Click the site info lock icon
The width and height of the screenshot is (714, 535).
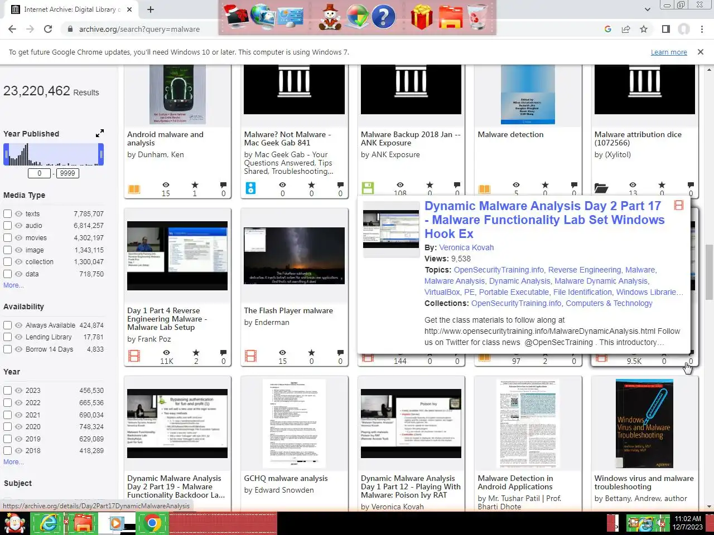(x=70, y=29)
